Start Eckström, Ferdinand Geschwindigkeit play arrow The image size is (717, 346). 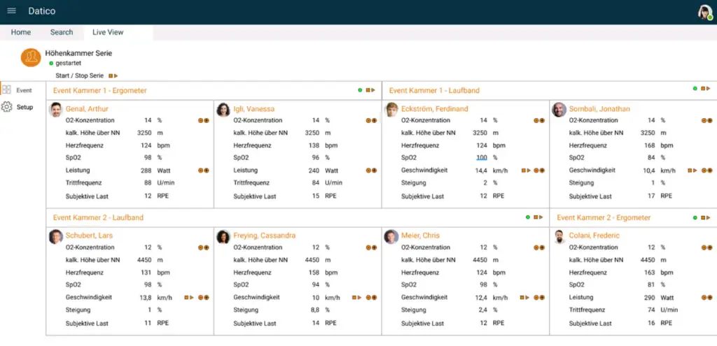pos(529,171)
